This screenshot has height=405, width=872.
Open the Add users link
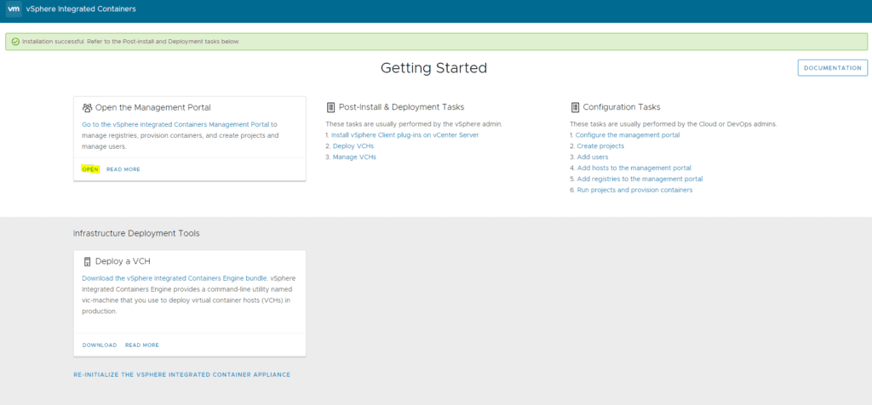(593, 157)
